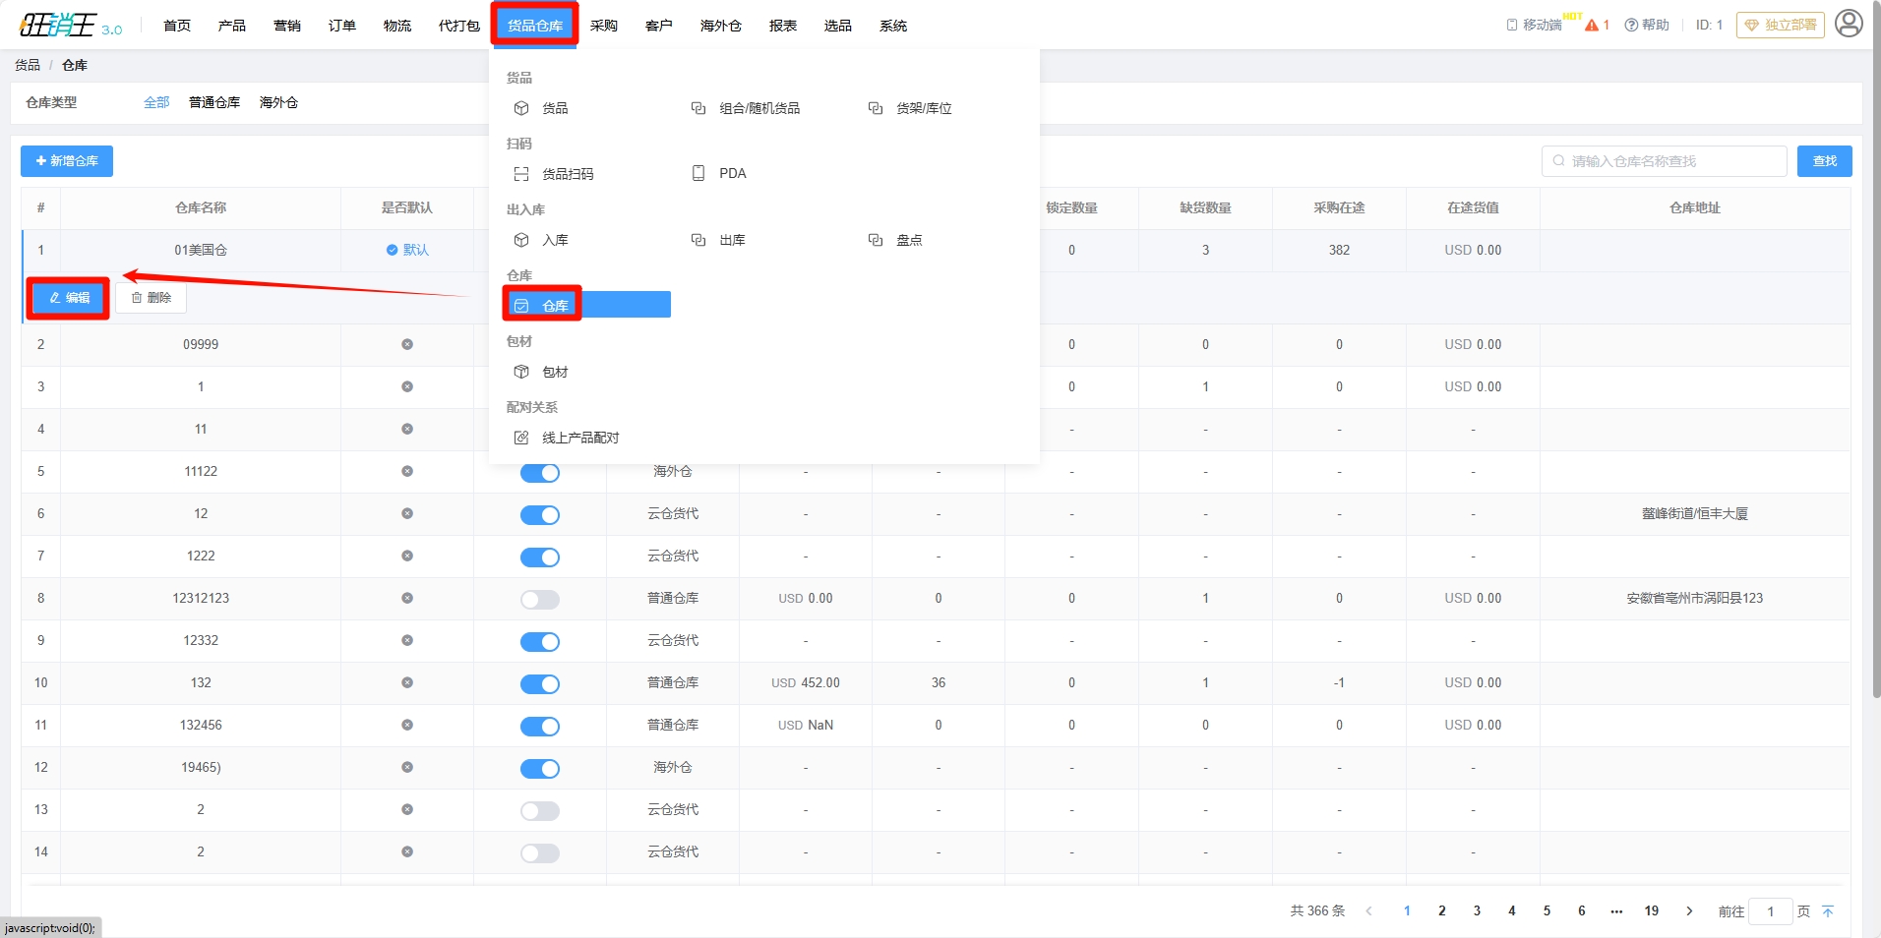Switch to the 海外仓 warehouse type filter

(x=278, y=102)
